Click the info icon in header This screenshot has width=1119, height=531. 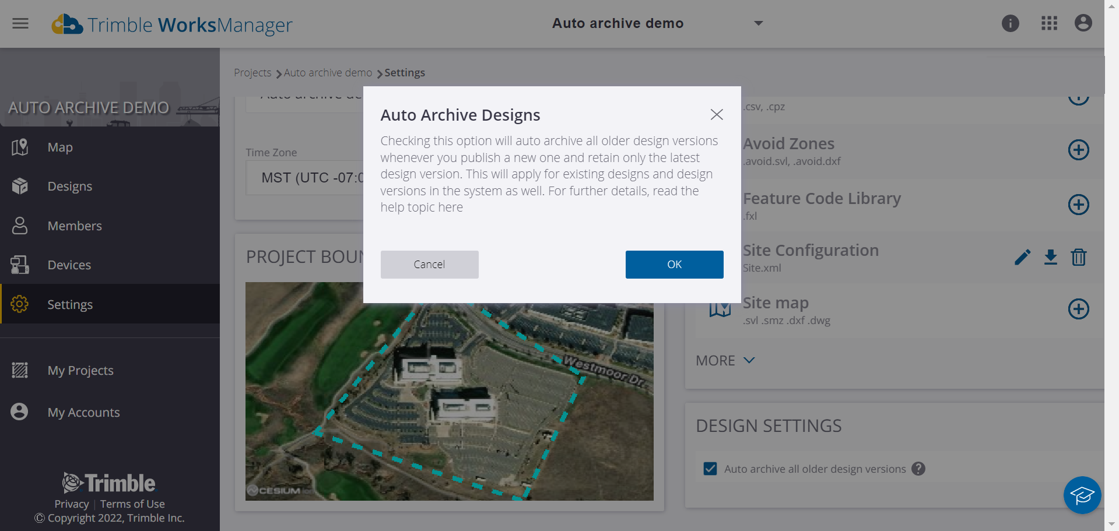point(1010,23)
